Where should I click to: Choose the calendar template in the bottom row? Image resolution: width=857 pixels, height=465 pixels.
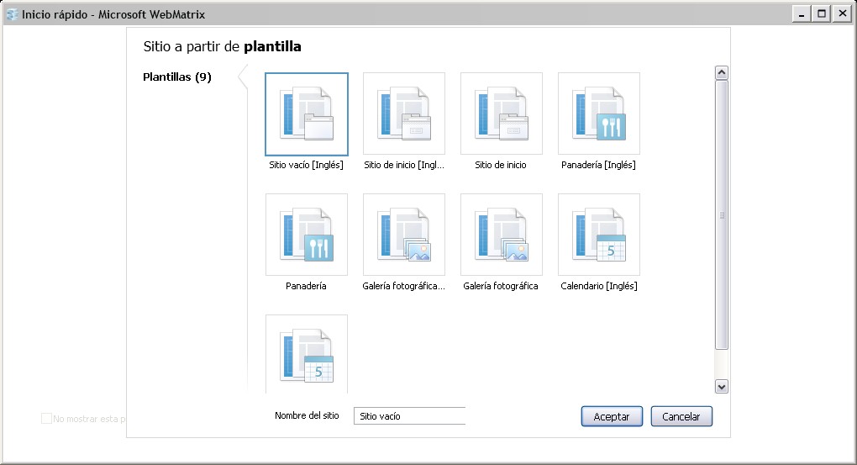[307, 355]
